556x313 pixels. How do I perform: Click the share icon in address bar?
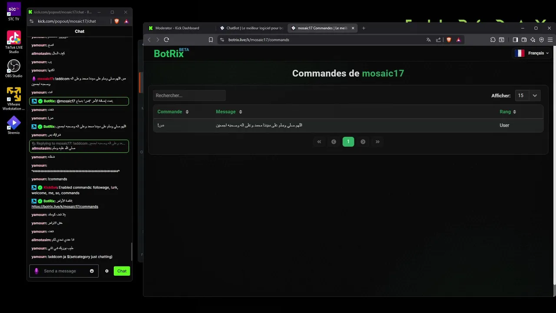438,40
